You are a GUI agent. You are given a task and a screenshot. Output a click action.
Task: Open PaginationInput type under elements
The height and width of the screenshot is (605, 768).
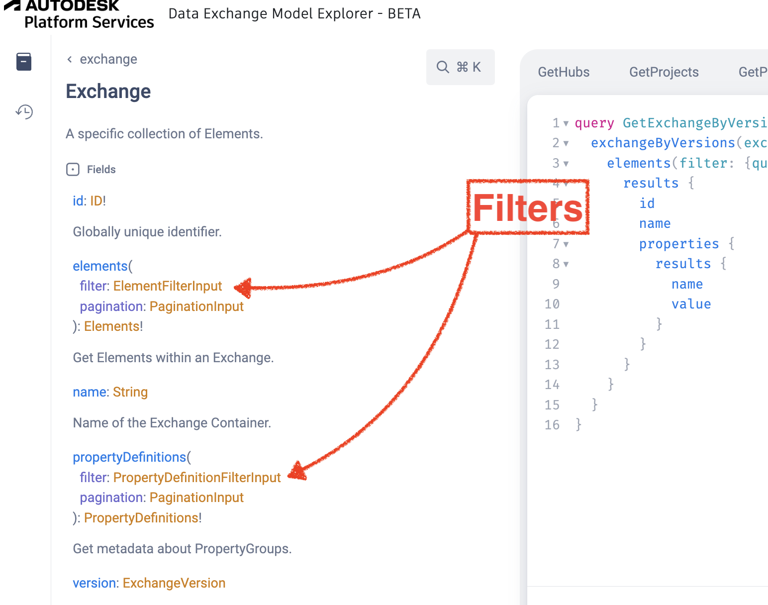coord(196,306)
